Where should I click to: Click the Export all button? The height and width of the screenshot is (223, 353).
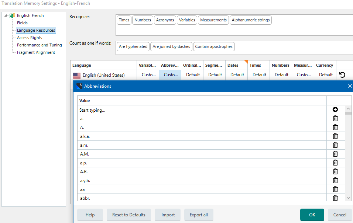199,215
